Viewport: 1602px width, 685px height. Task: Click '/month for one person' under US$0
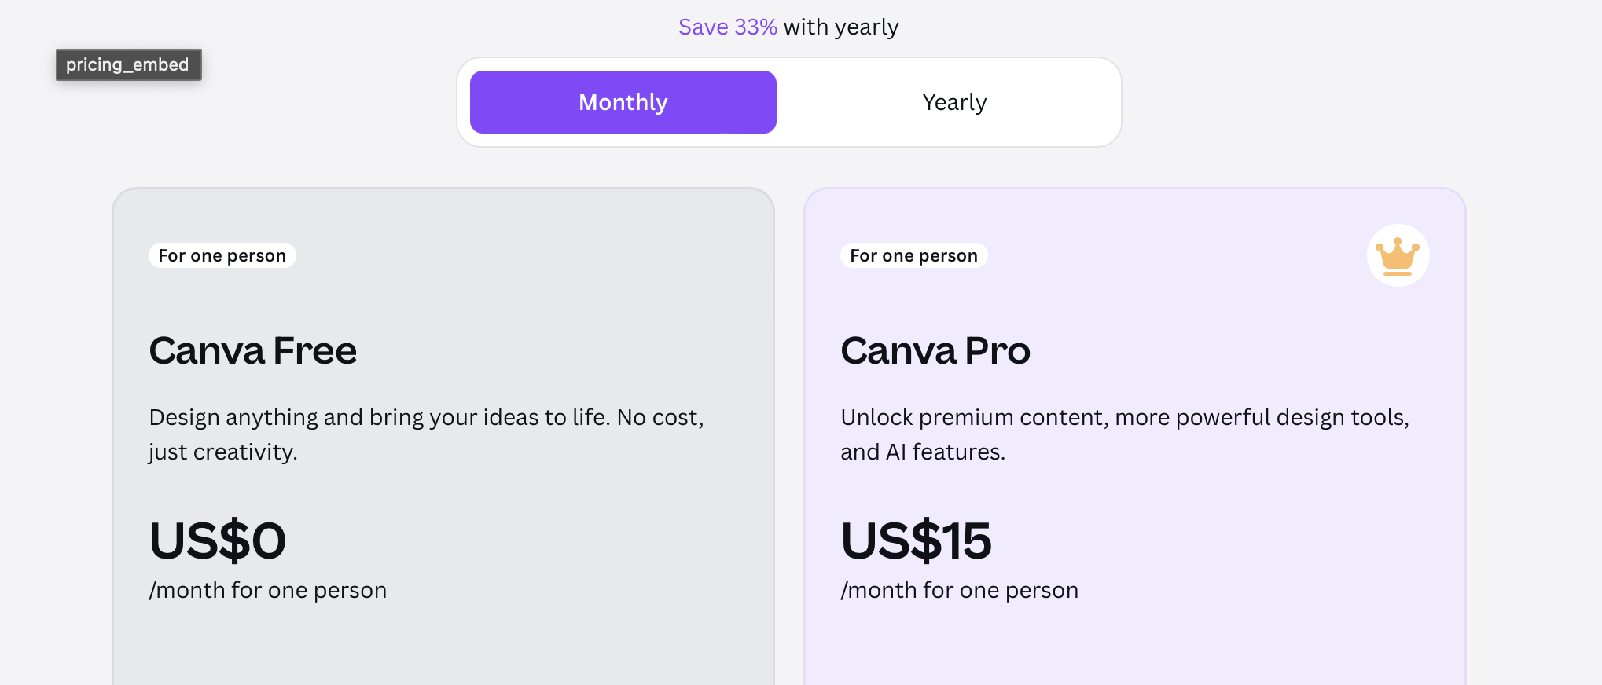click(x=267, y=590)
